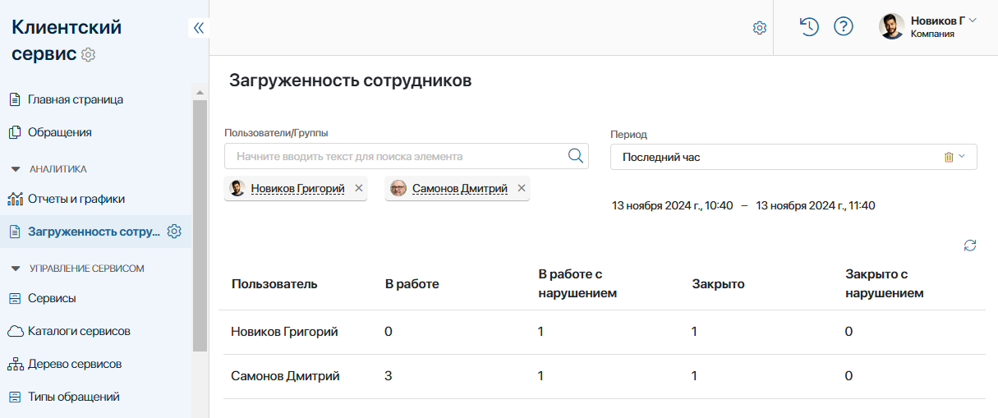Remove Новиков Григорий from the filter
The image size is (998, 418).
(x=358, y=188)
